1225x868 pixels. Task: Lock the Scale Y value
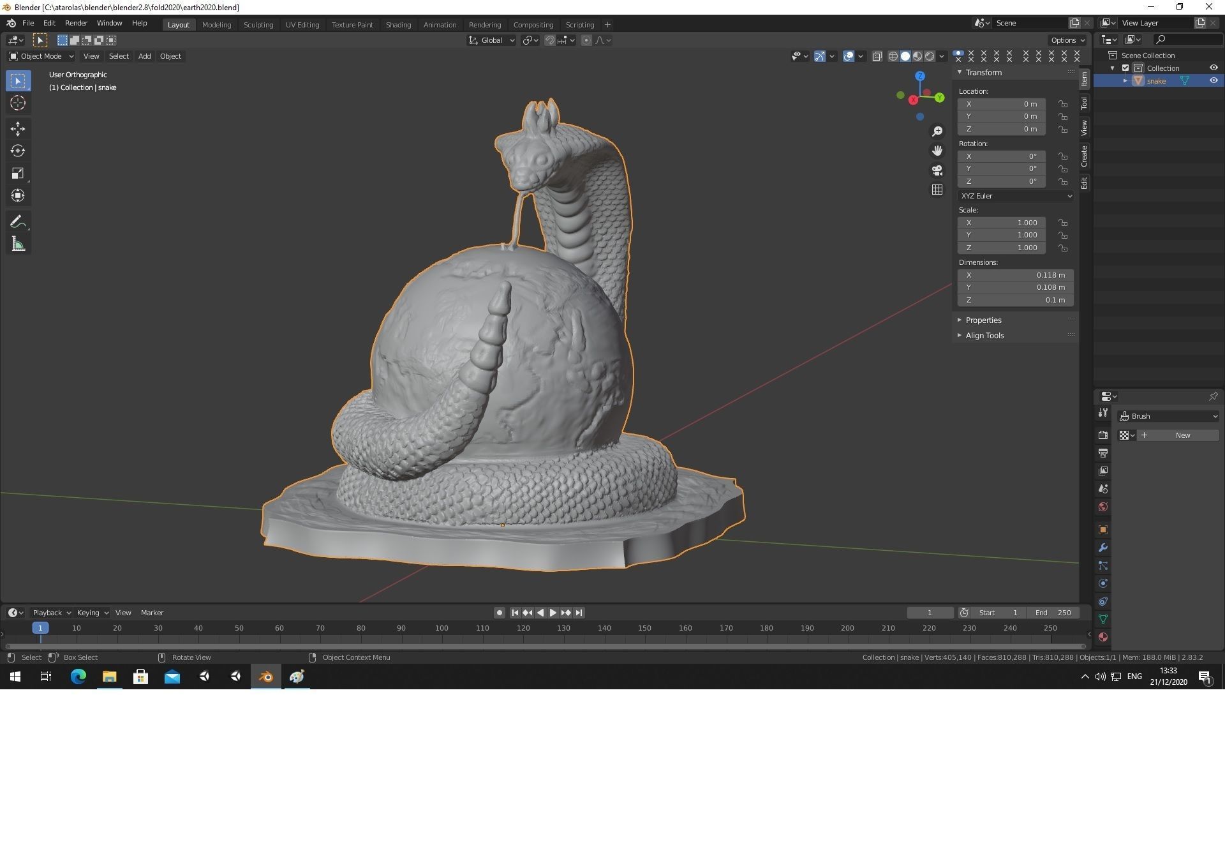point(1063,236)
